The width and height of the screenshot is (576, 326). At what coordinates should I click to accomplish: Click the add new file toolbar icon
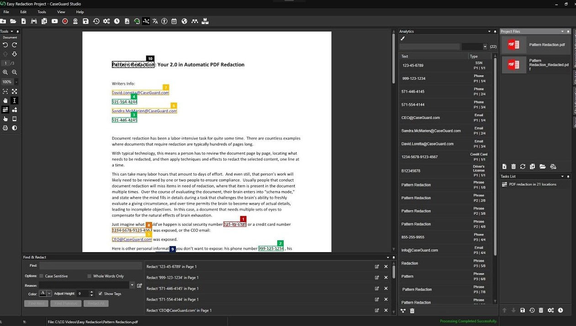(x=24, y=21)
